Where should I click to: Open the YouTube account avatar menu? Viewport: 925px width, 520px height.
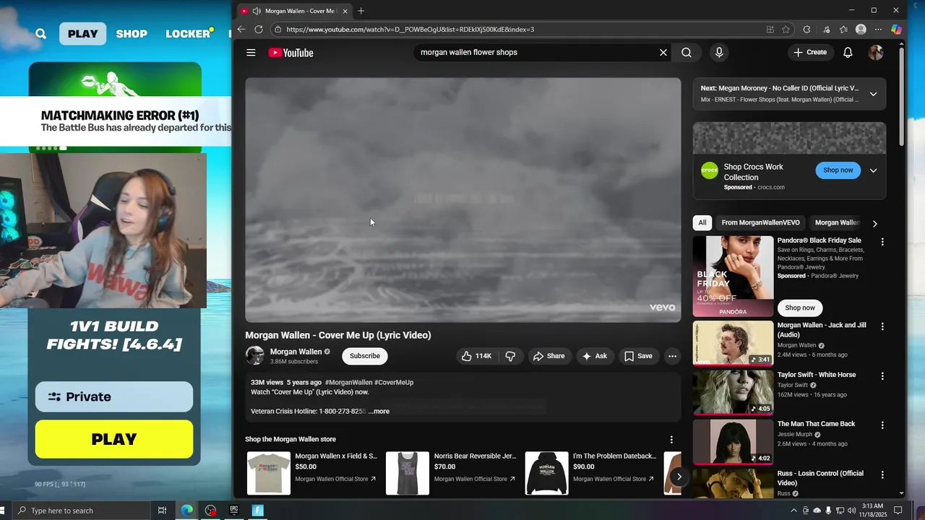[x=876, y=53]
